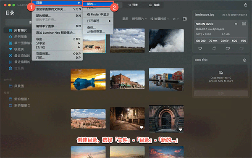
Task: Select the 目录 menu item
Action: (57, 3)
